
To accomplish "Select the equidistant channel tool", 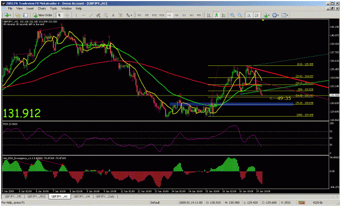I will click(x=98, y=15).
